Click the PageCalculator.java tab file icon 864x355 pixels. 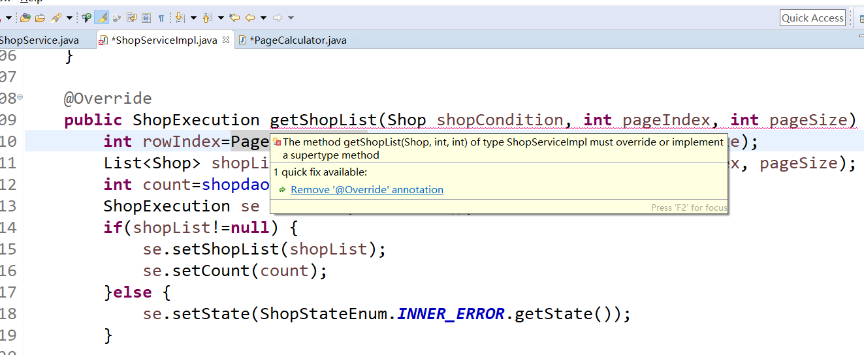point(243,40)
